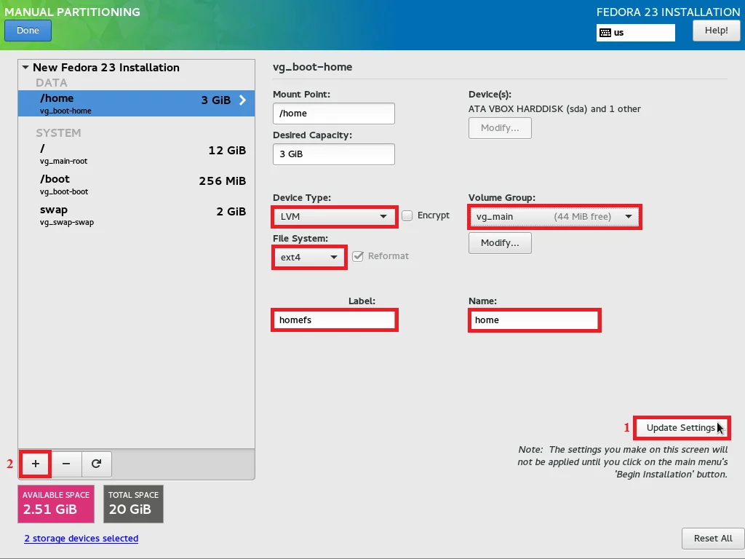Click the Desired Capacity field with 3 GiB
The width and height of the screenshot is (745, 559).
333,154
